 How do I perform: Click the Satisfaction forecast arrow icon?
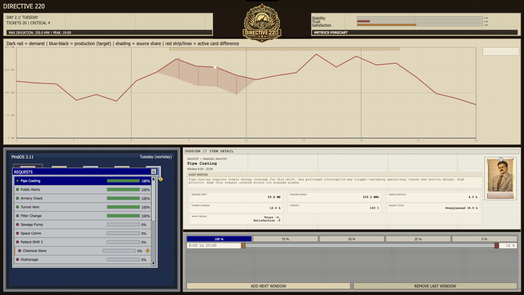tap(486, 25)
